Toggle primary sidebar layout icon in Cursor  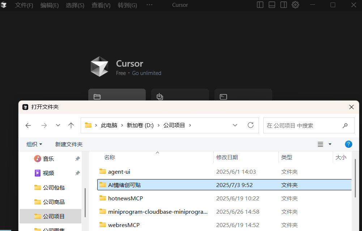(x=260, y=5)
